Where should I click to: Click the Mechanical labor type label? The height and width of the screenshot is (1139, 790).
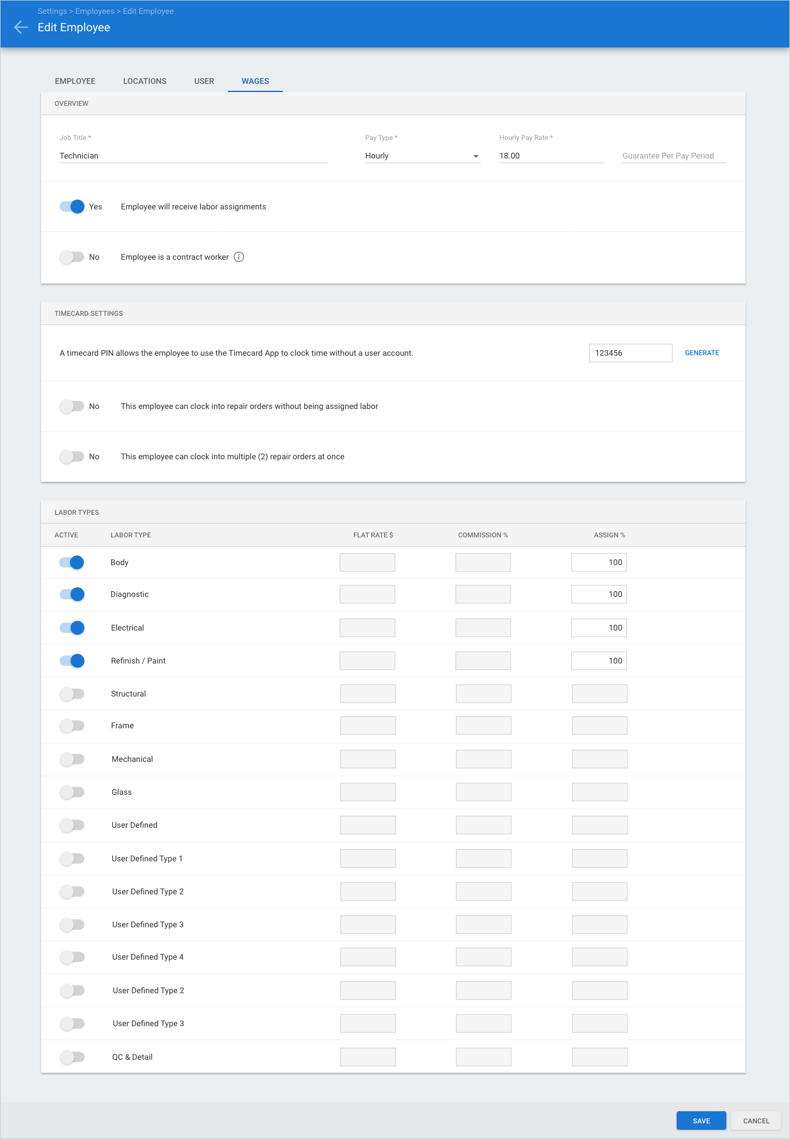tap(132, 759)
